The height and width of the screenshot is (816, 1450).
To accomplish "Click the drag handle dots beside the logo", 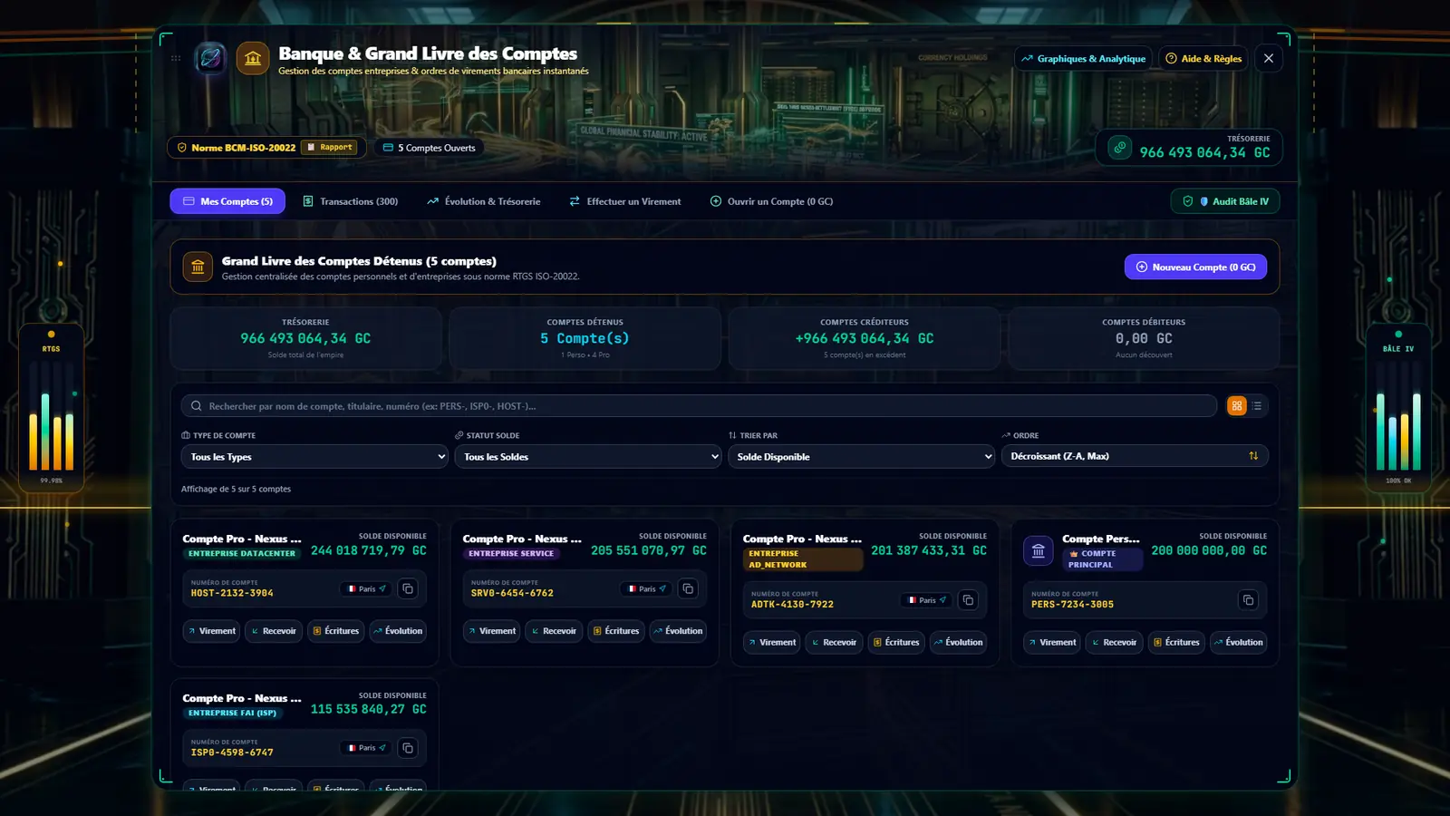I will click(176, 59).
